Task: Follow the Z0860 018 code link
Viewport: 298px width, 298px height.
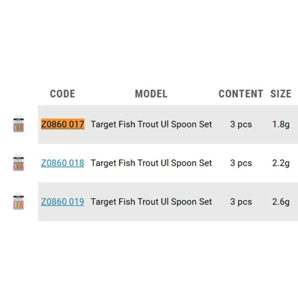Action: click(63, 163)
